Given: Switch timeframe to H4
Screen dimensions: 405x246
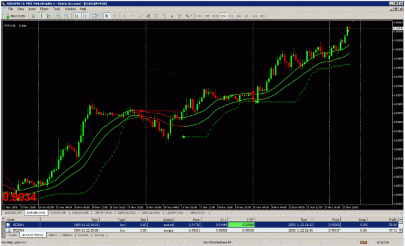Looking at the screenshot, I should 239,16.
